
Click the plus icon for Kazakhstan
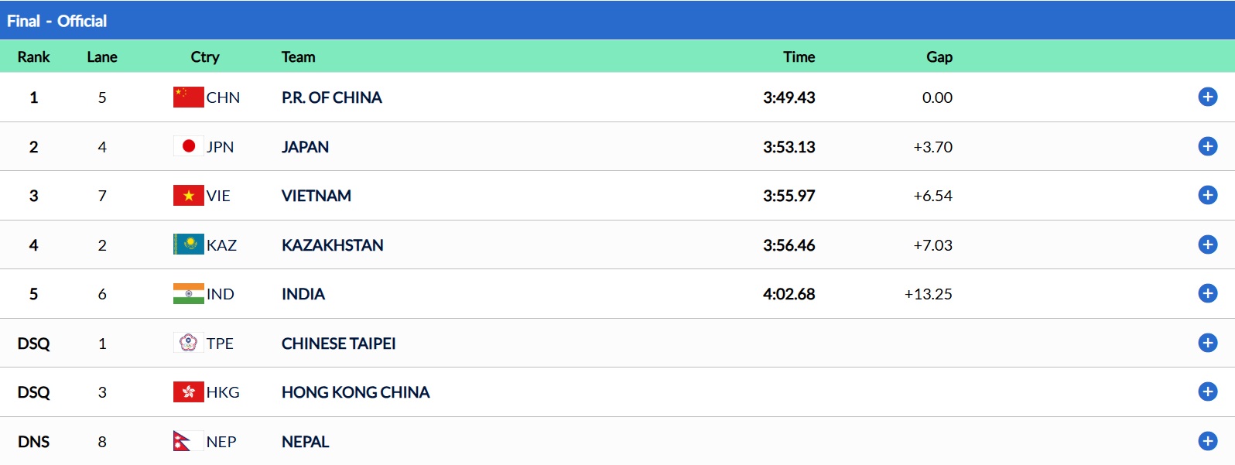[1207, 244]
